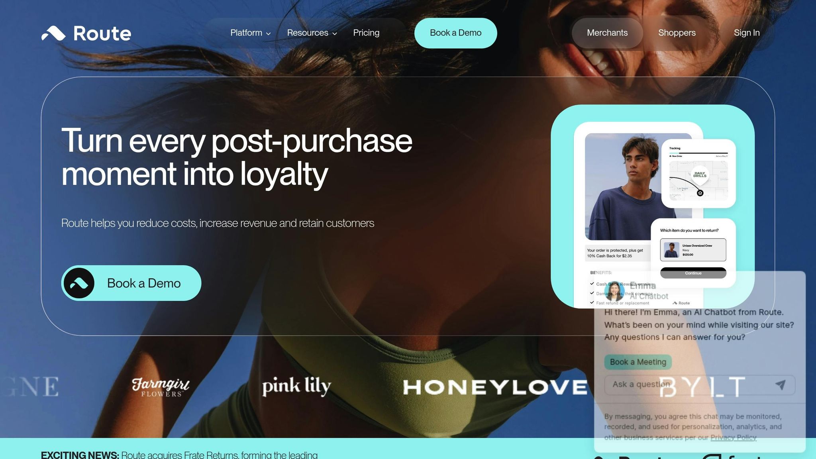Click the HONEYLOVE brand logo
This screenshot has height=459, width=816.
pyautogui.click(x=495, y=387)
